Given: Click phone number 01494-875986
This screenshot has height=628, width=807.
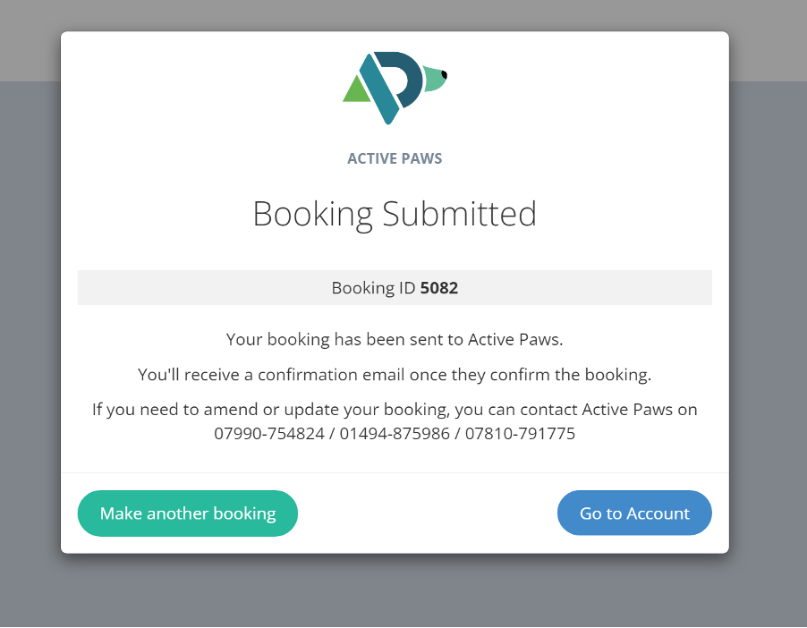Looking at the screenshot, I should coord(395,434).
